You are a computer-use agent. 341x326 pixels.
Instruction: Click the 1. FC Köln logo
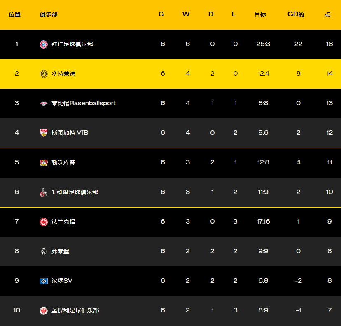(44, 192)
